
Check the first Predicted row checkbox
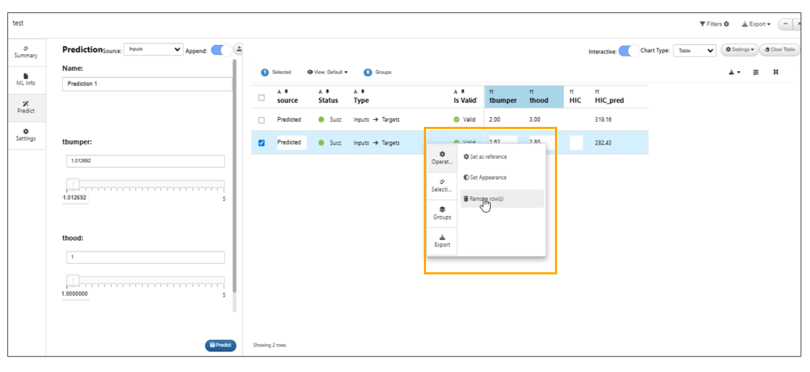tap(261, 120)
